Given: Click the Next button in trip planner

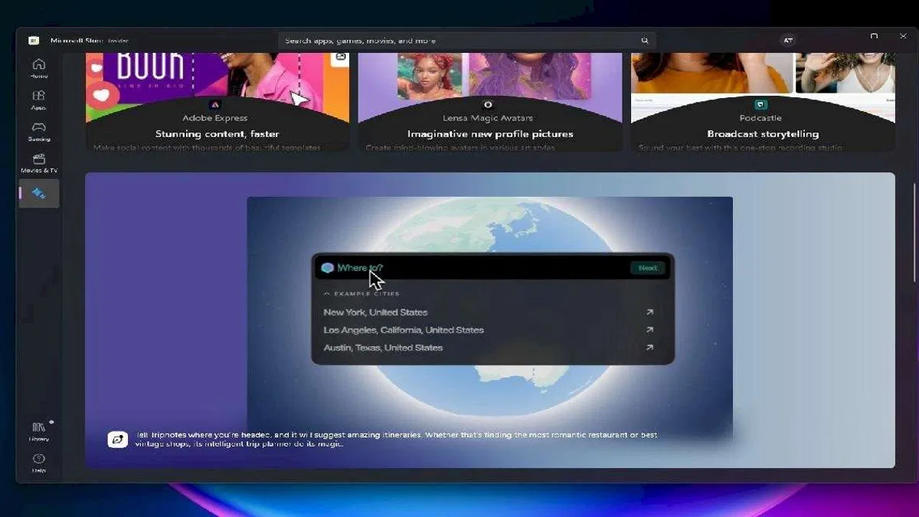Looking at the screenshot, I should click(x=648, y=268).
